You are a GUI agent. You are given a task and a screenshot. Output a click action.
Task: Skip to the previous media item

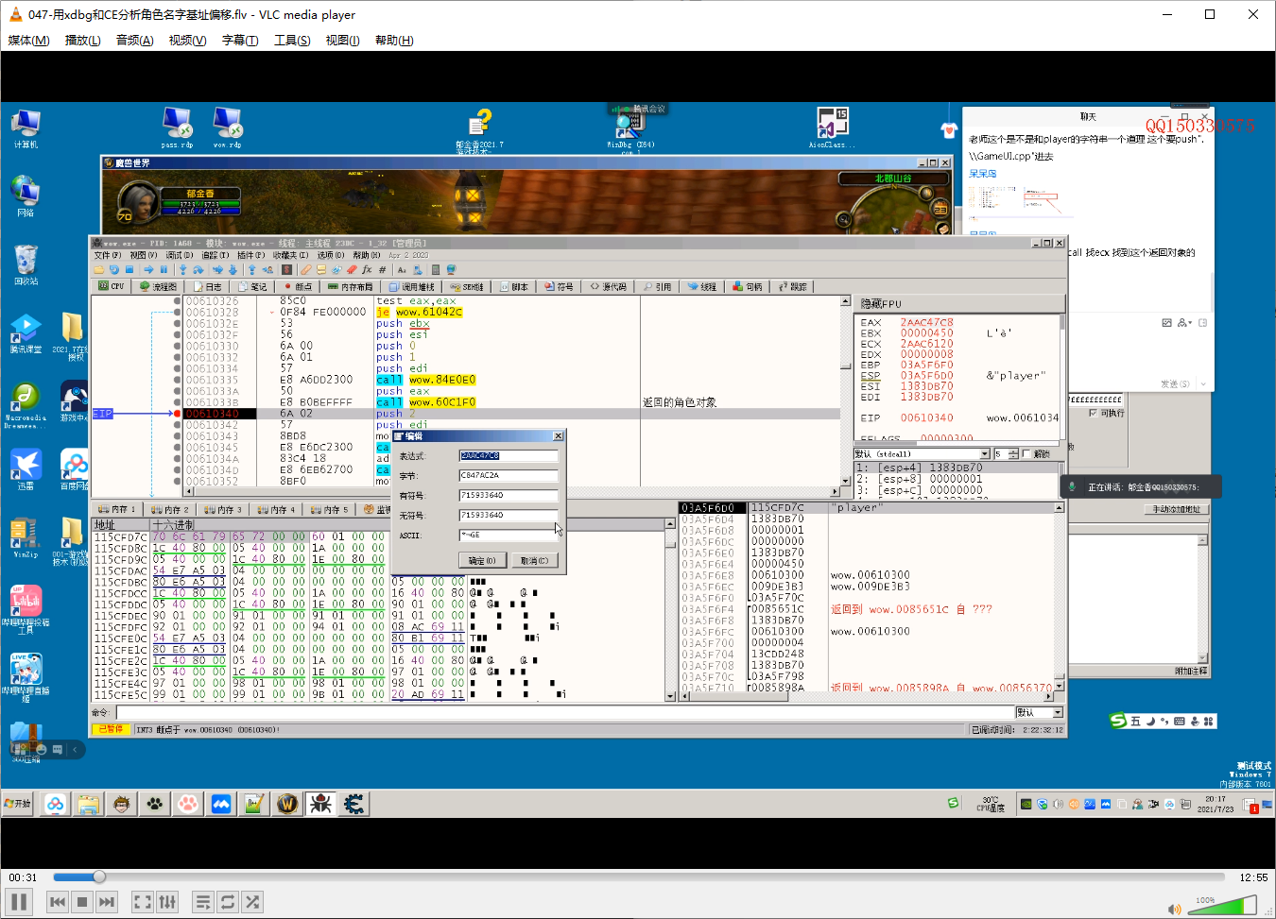click(58, 902)
